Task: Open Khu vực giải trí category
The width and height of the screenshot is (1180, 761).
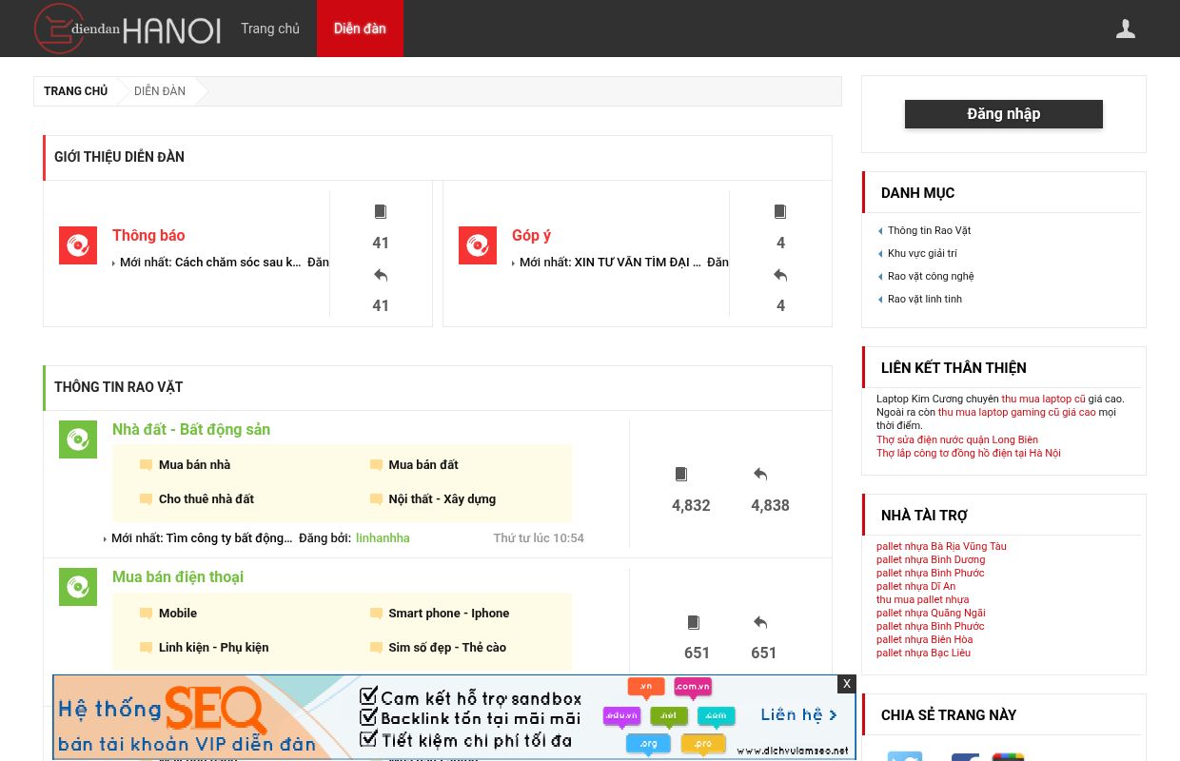Action: coord(922,253)
